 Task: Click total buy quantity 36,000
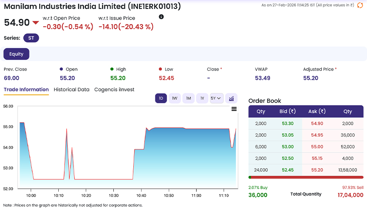[x=258, y=195]
